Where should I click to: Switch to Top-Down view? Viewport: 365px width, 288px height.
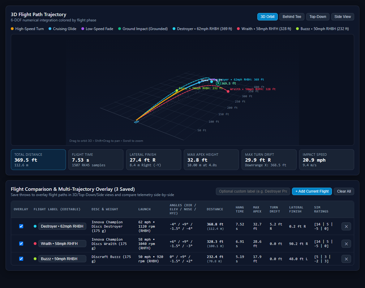click(x=317, y=17)
